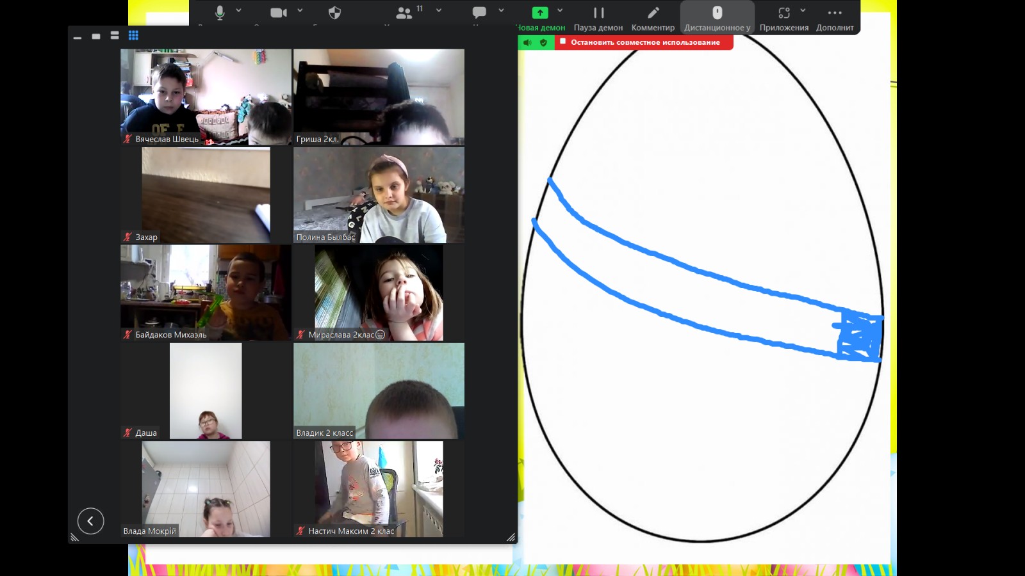
Task: Click the green speaker sharing-audio icon
Action: tap(527, 42)
